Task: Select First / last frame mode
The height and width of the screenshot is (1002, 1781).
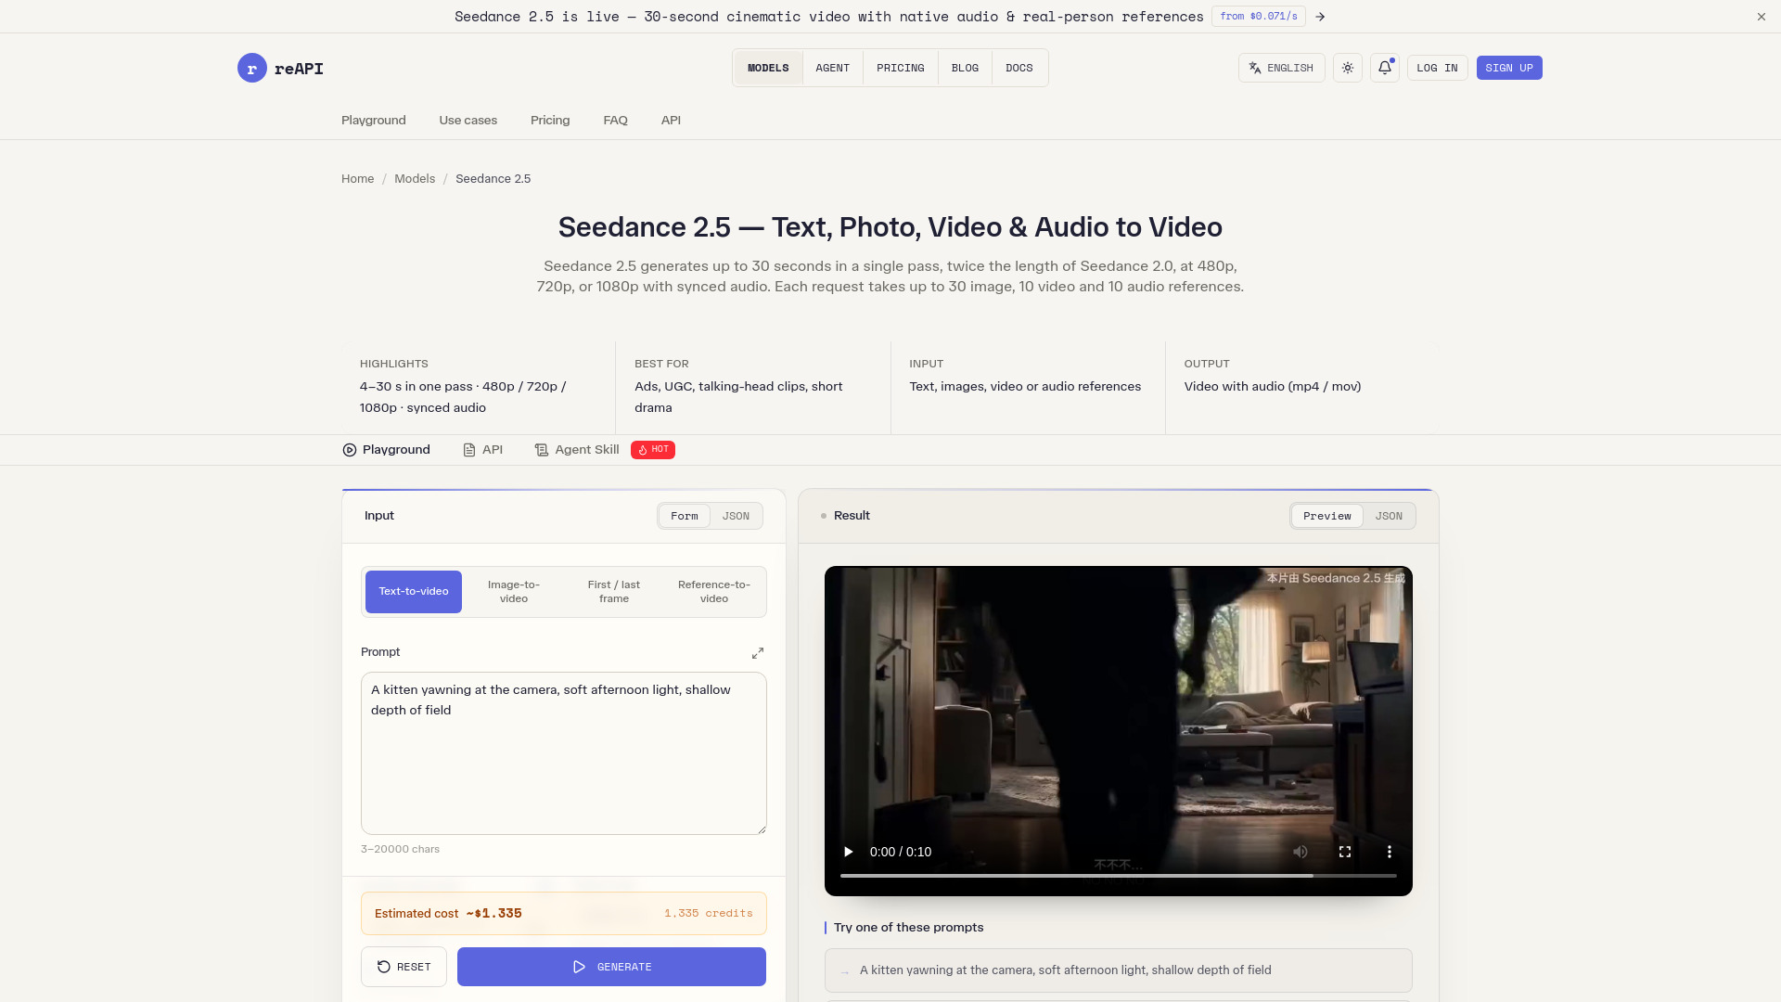Action: click(614, 592)
